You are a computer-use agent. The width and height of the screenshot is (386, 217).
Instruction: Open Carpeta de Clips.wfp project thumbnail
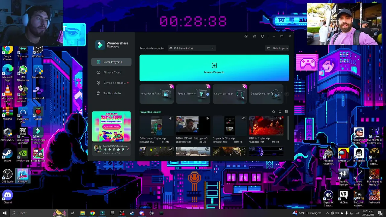pyautogui.click(x=229, y=126)
